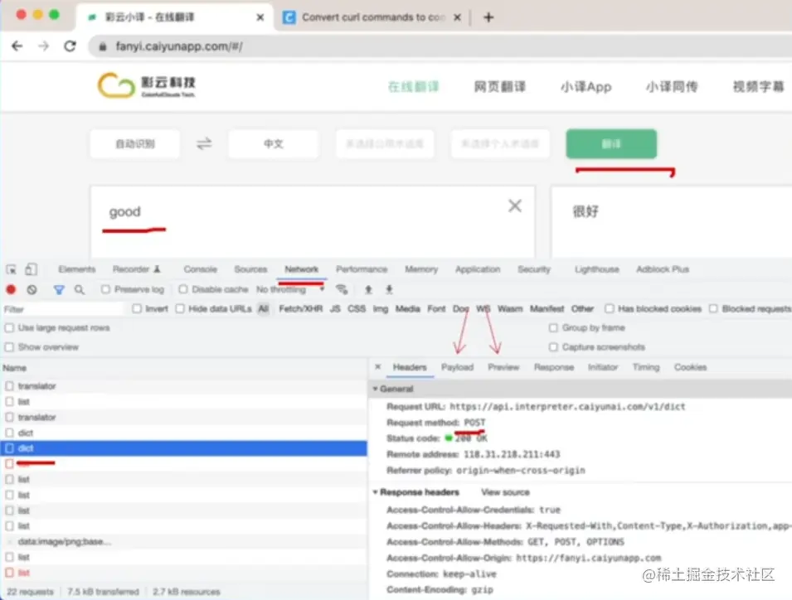Toggle the network filter funnel icon
This screenshot has width=792, height=600.
pyautogui.click(x=59, y=290)
